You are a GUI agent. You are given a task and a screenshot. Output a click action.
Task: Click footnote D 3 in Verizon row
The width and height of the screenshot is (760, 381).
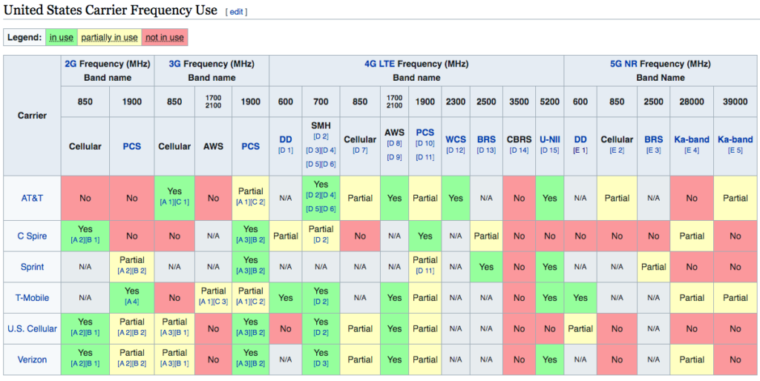point(321,363)
